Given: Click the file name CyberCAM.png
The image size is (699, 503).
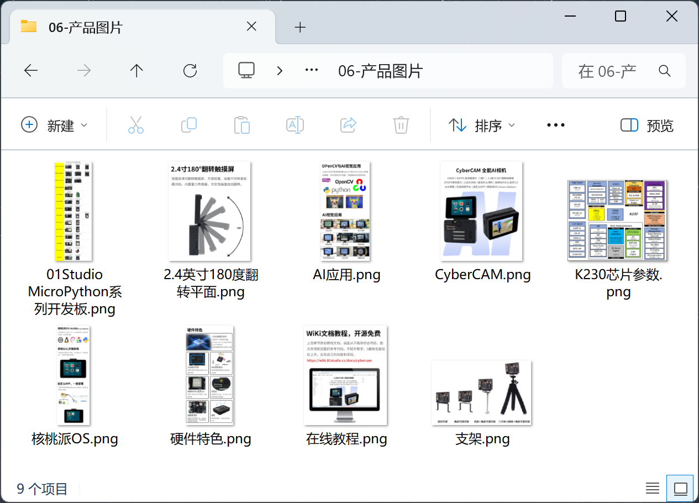Looking at the screenshot, I should tap(483, 275).
